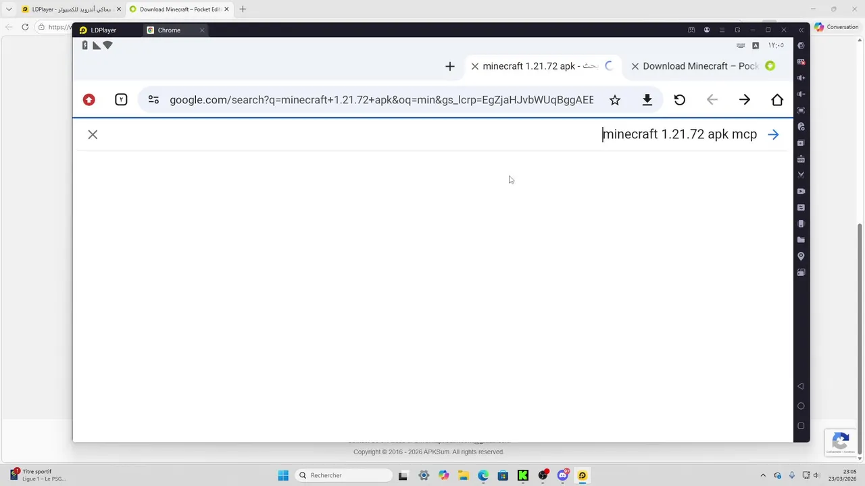Open the operation recorder icon in sidebar

pyautogui.click(x=801, y=126)
